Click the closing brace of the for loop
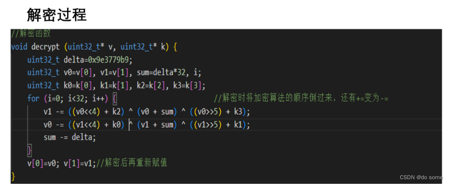Screen dimensions: 450x184 pos(29,150)
